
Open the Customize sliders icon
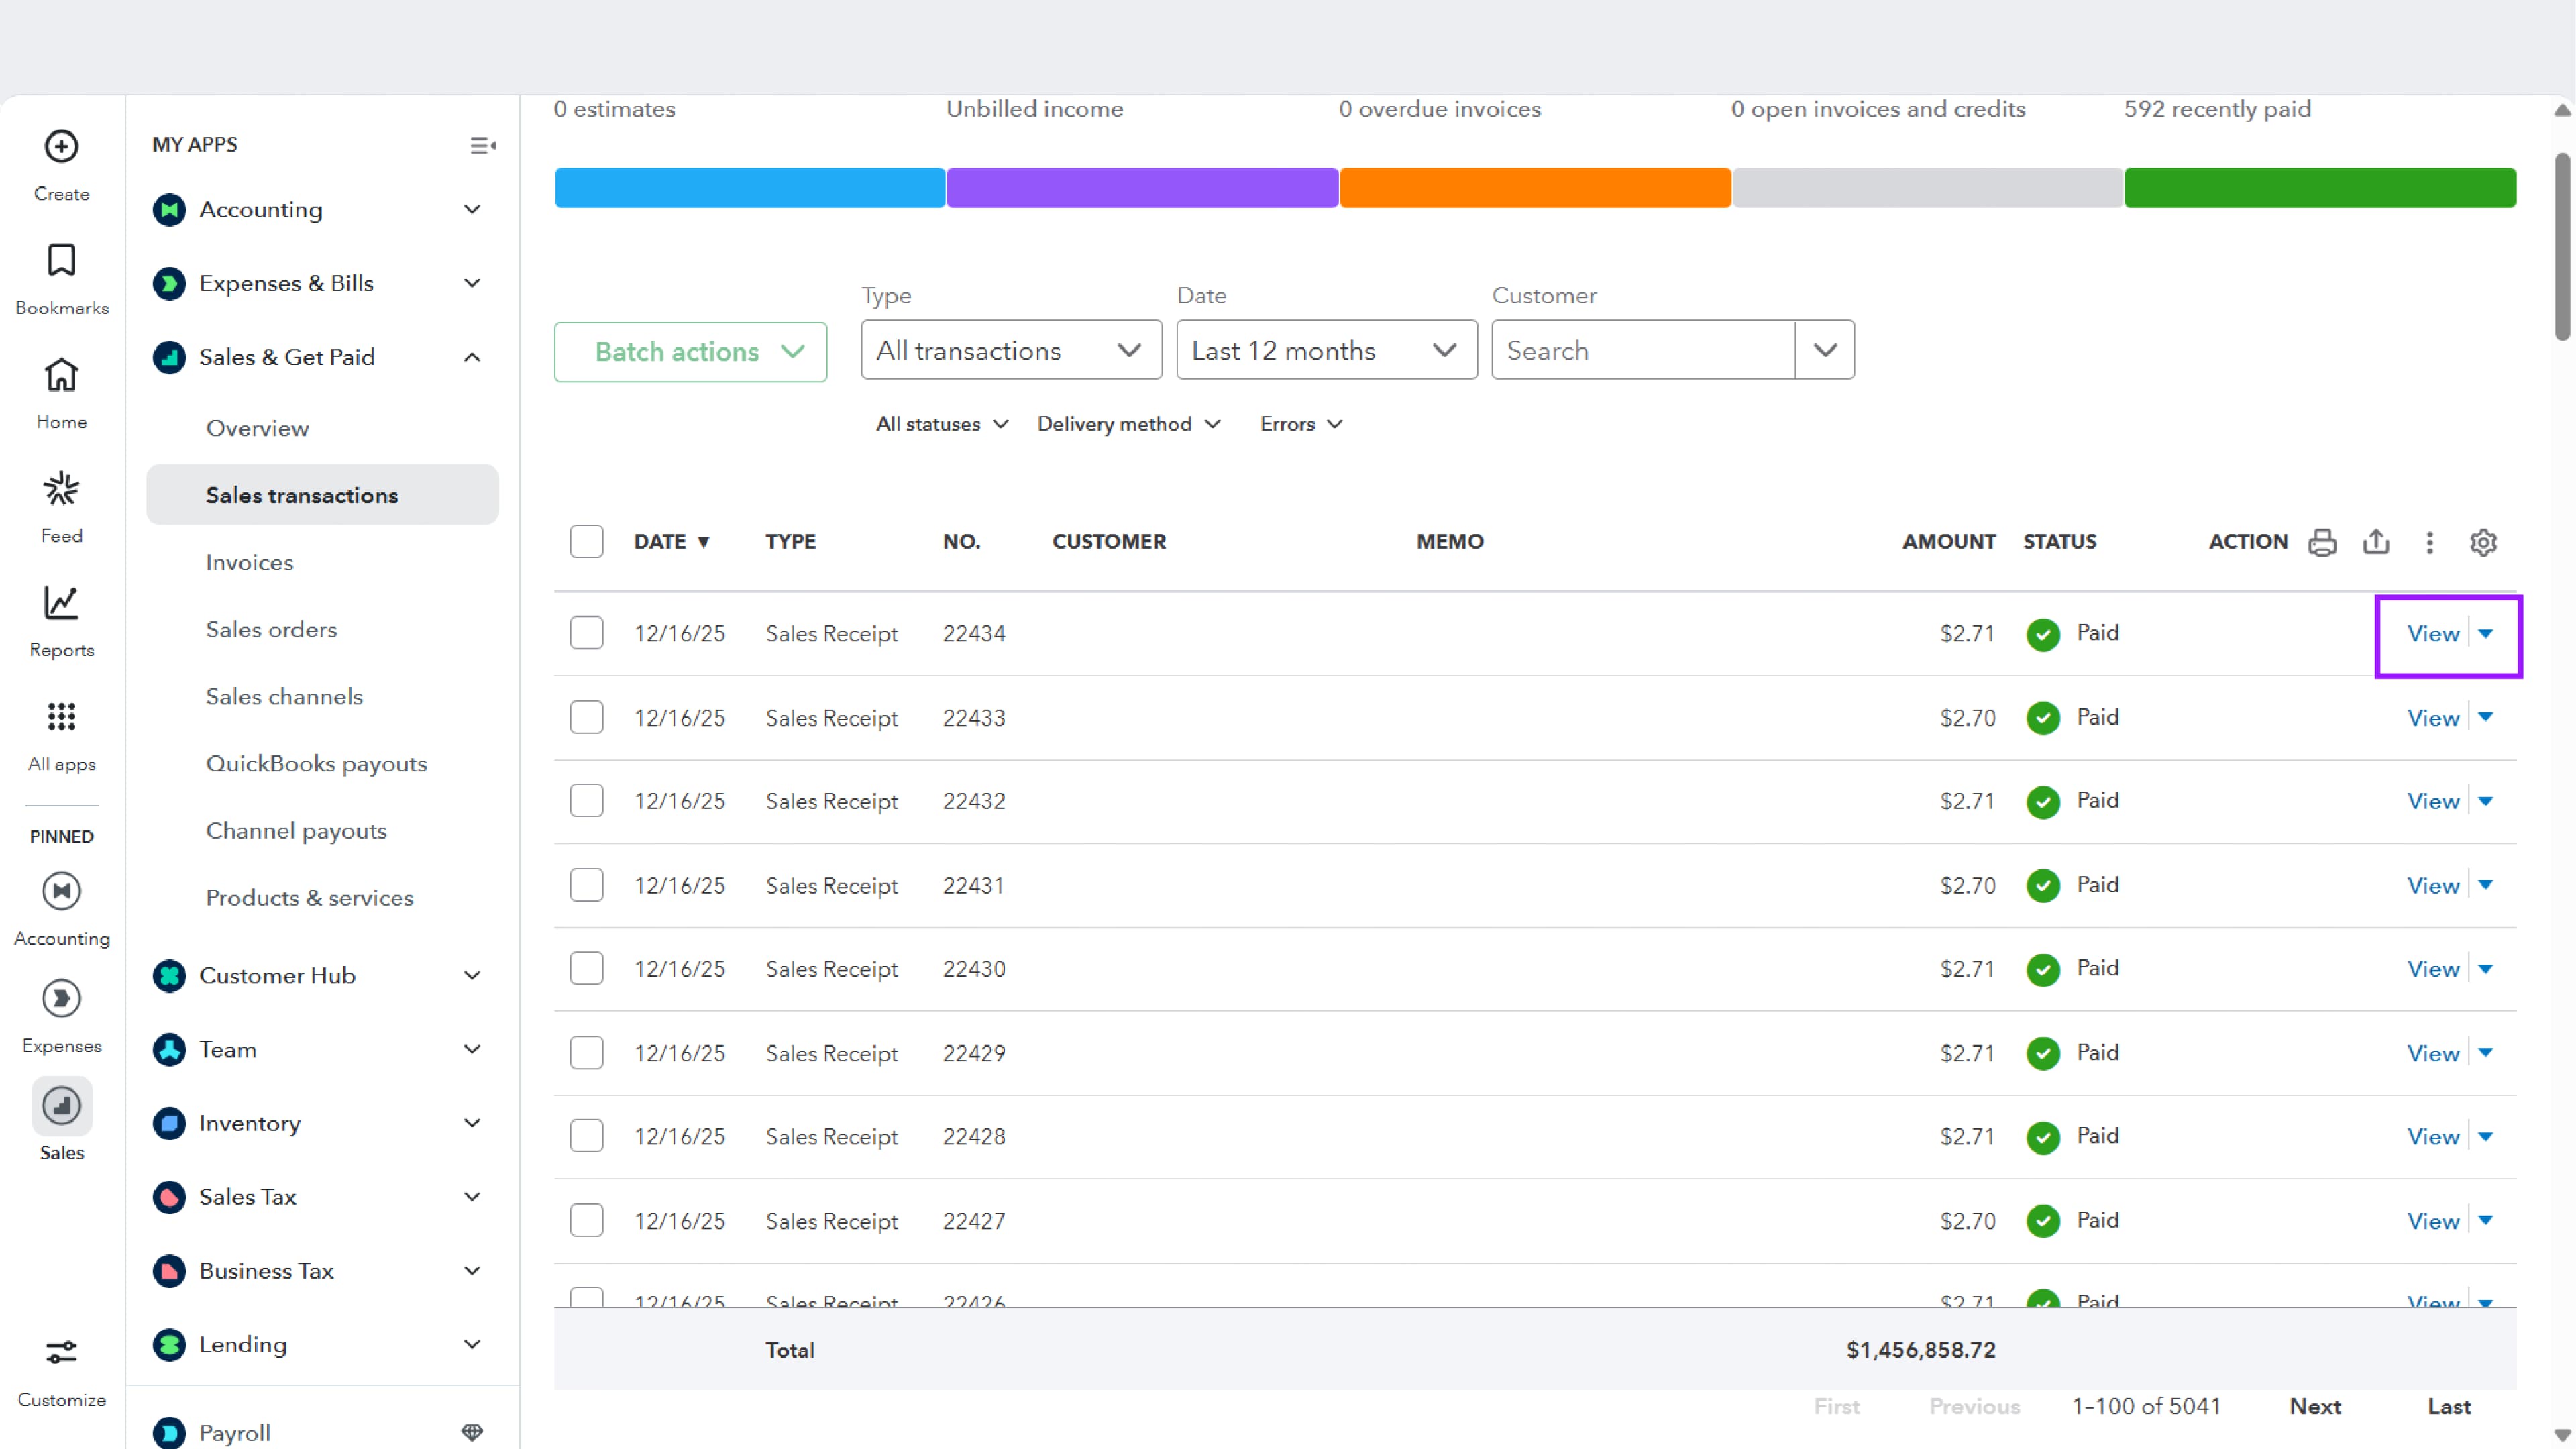pos(61,1353)
